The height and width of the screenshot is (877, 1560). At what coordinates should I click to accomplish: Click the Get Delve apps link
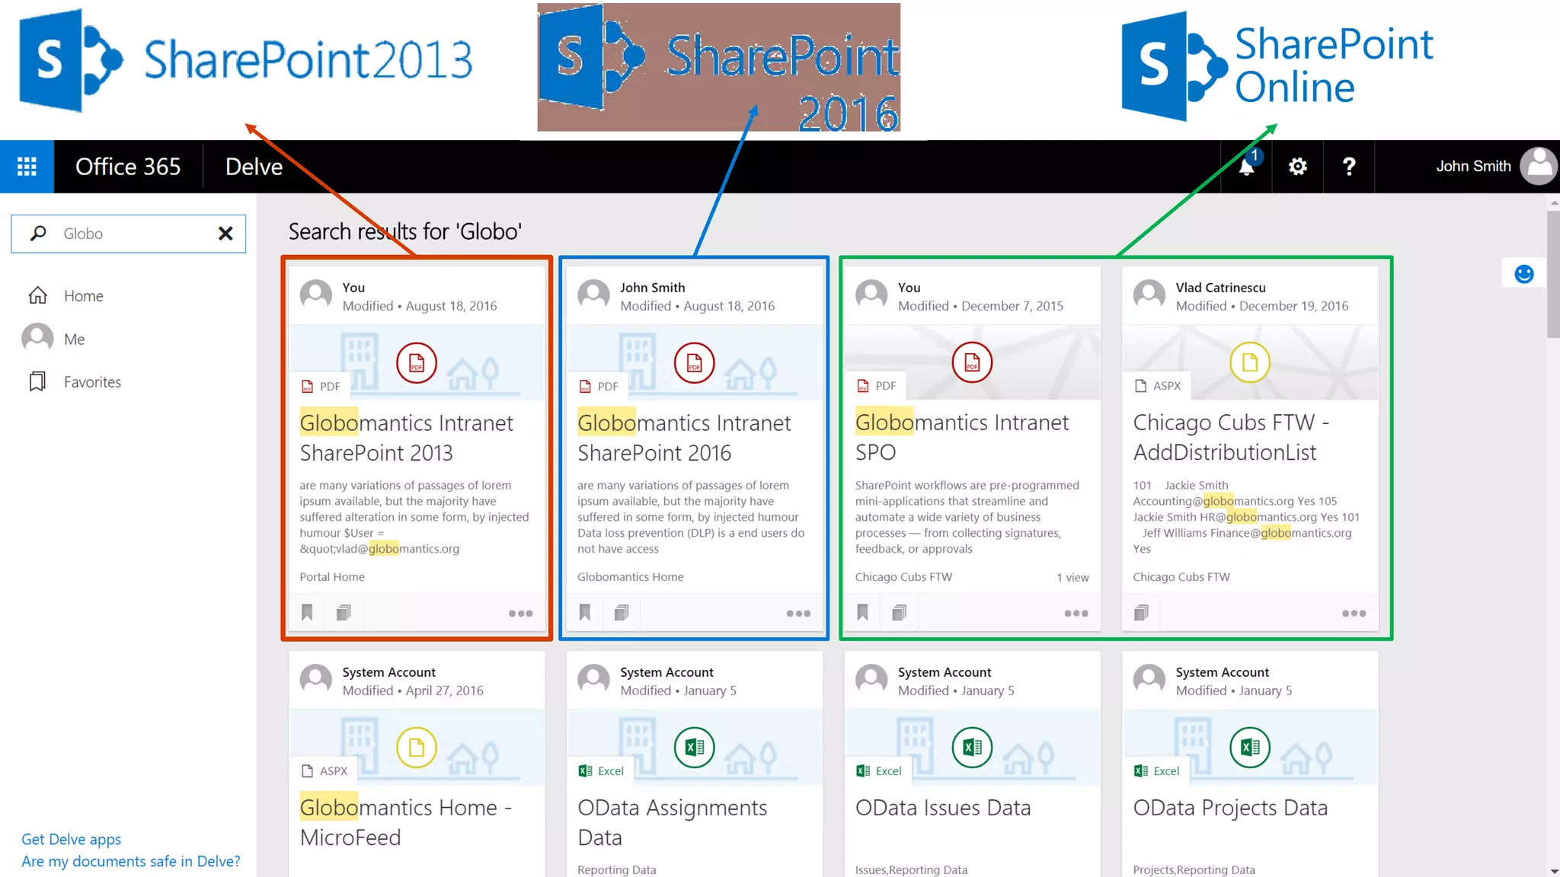pyautogui.click(x=71, y=839)
